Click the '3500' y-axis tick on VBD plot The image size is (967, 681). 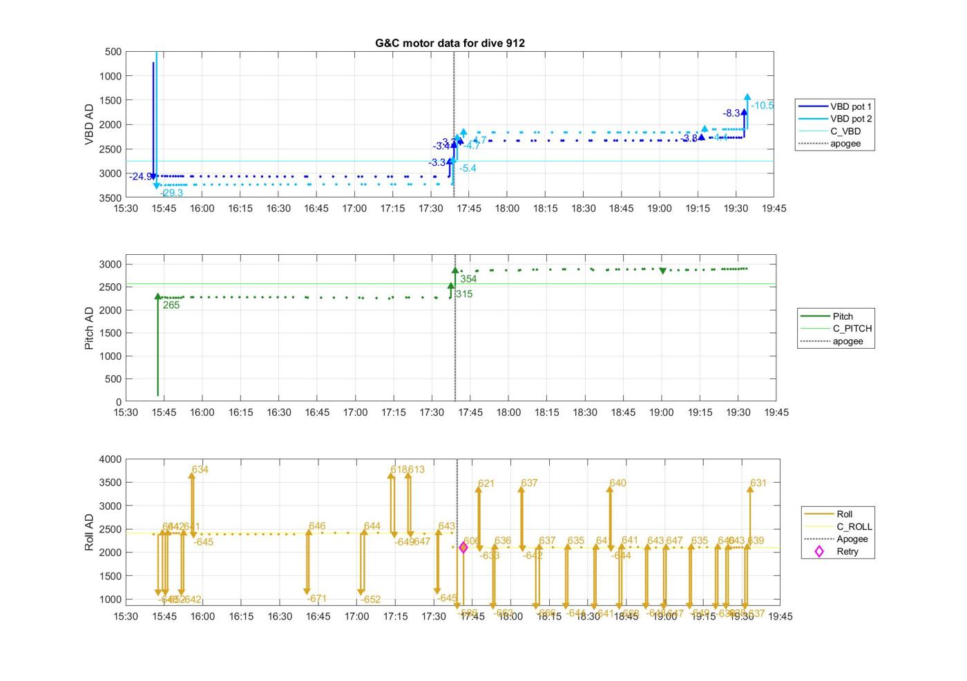pyautogui.click(x=111, y=198)
